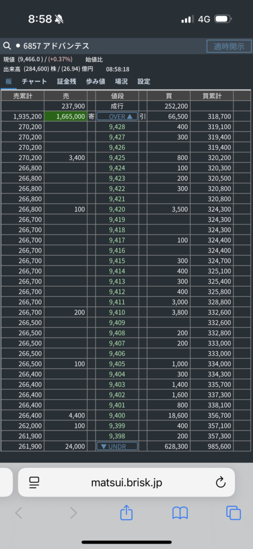Tap the matsui.brisk.jp address bar

(126, 483)
